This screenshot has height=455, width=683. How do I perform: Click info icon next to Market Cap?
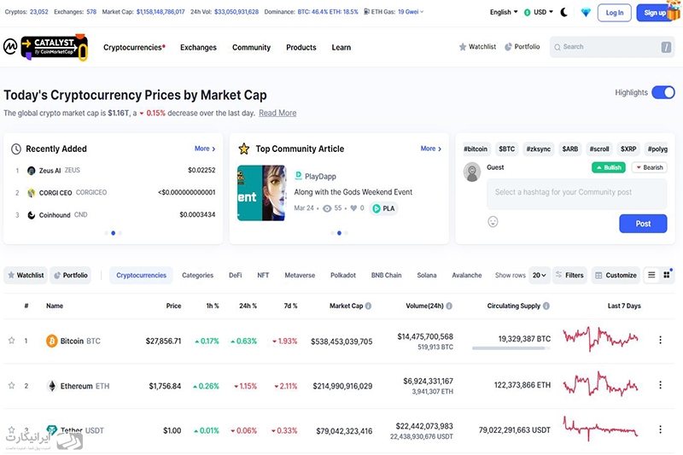(x=369, y=306)
